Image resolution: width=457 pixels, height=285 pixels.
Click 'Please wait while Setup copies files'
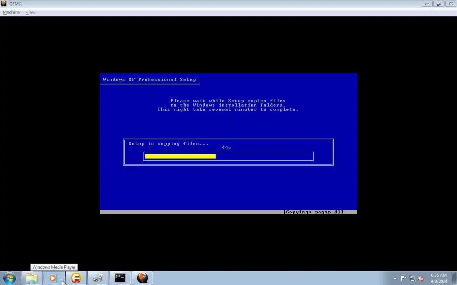[x=228, y=101]
